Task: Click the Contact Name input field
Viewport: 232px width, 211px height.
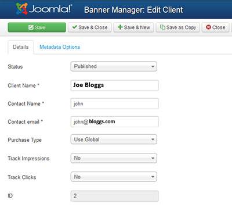Action: tap(114, 103)
